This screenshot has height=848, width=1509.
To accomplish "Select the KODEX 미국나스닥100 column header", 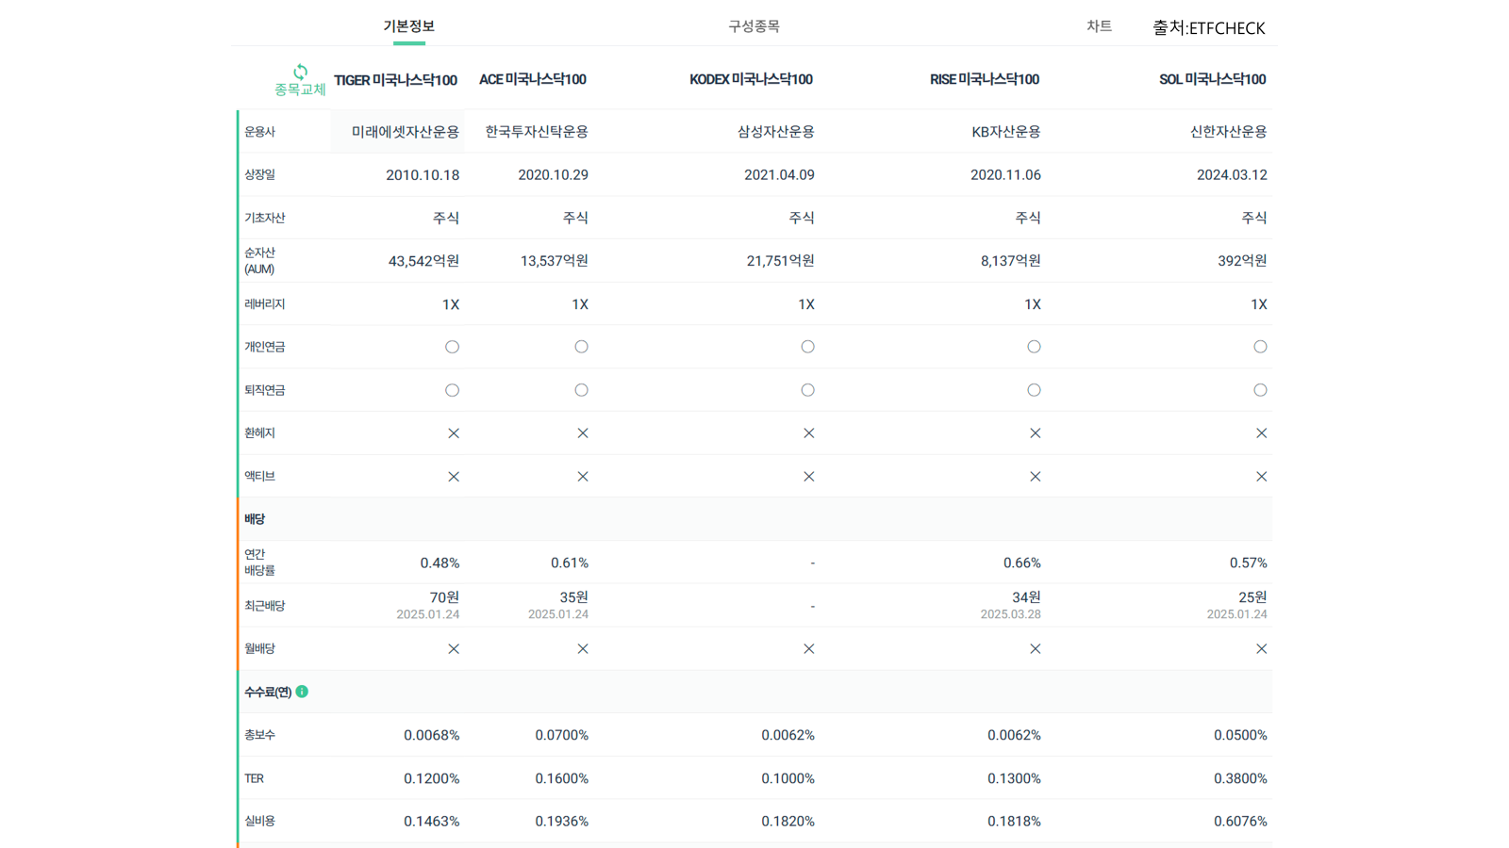I will (751, 80).
